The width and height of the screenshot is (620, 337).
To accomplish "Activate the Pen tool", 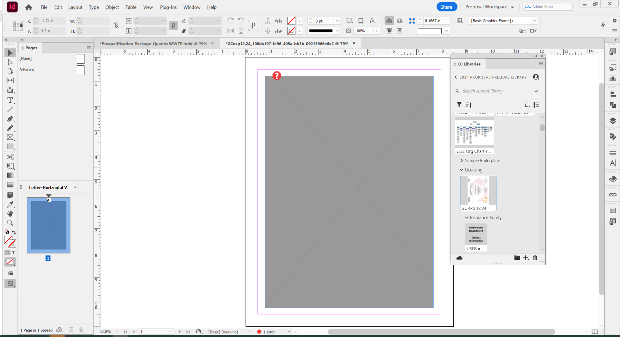I will coord(10,119).
